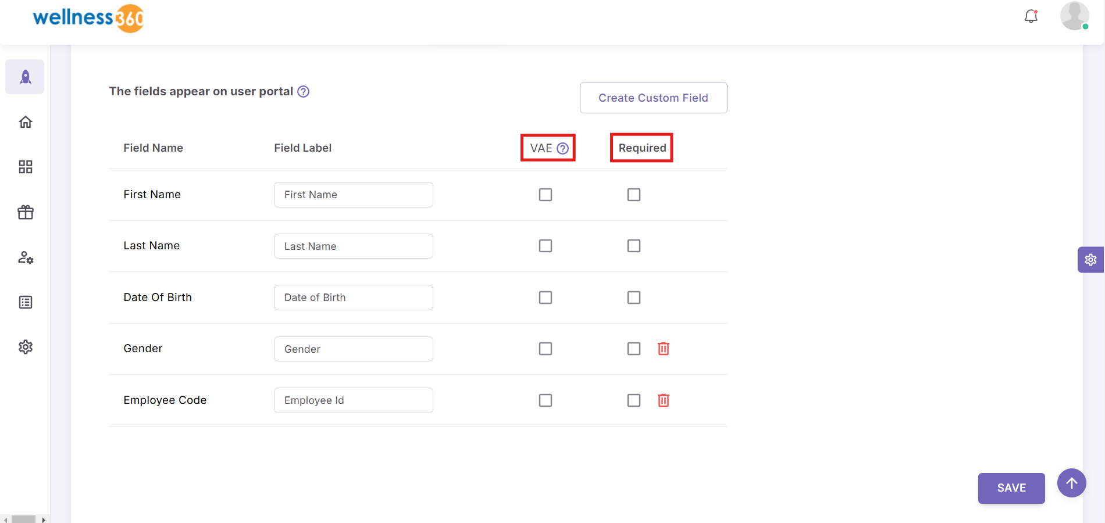
Task: Check the Required box for Date Of Birth
Action: click(x=634, y=298)
